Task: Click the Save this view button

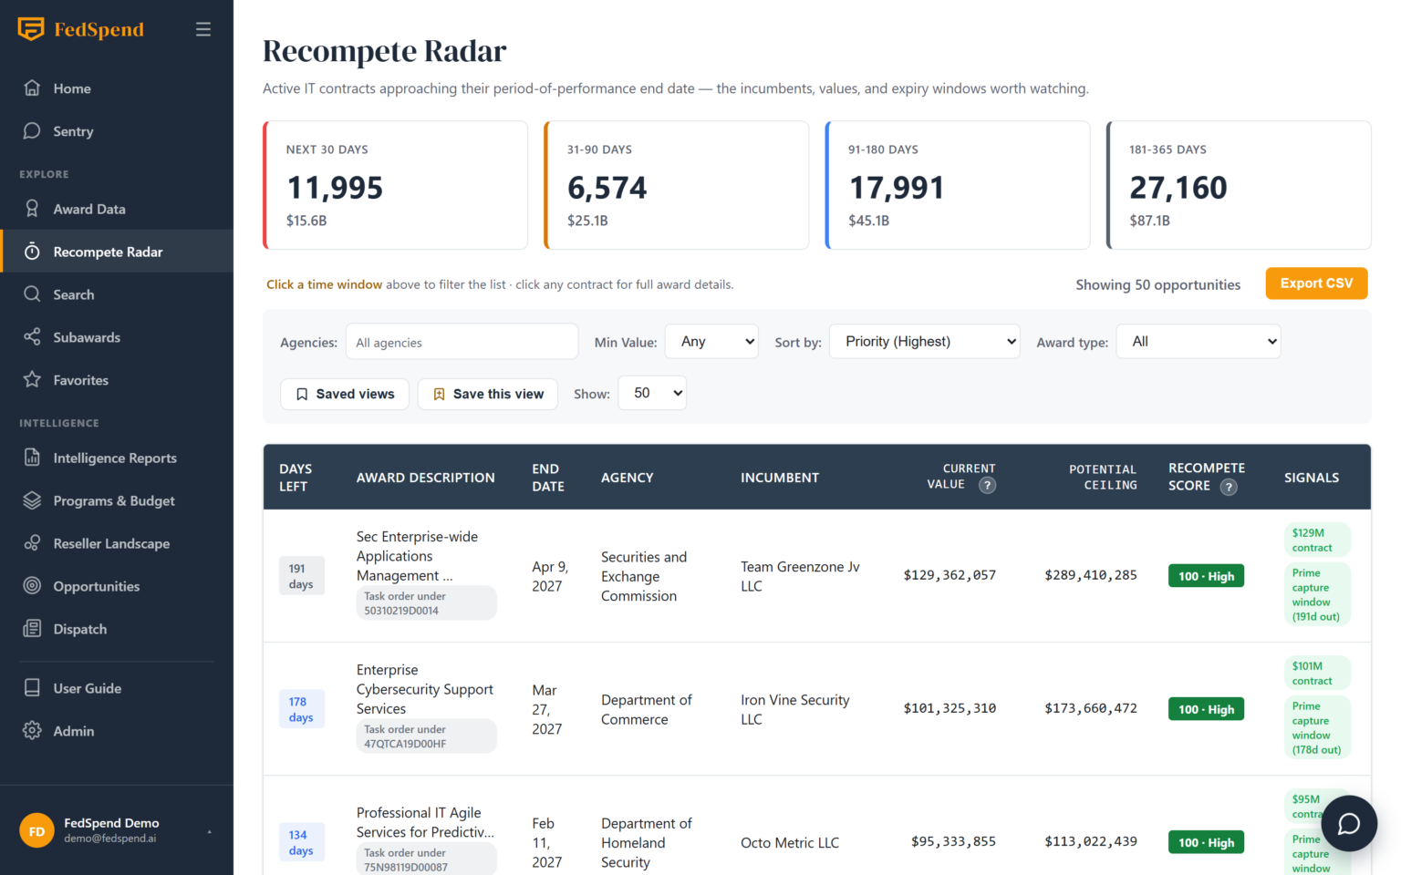Action: point(488,394)
